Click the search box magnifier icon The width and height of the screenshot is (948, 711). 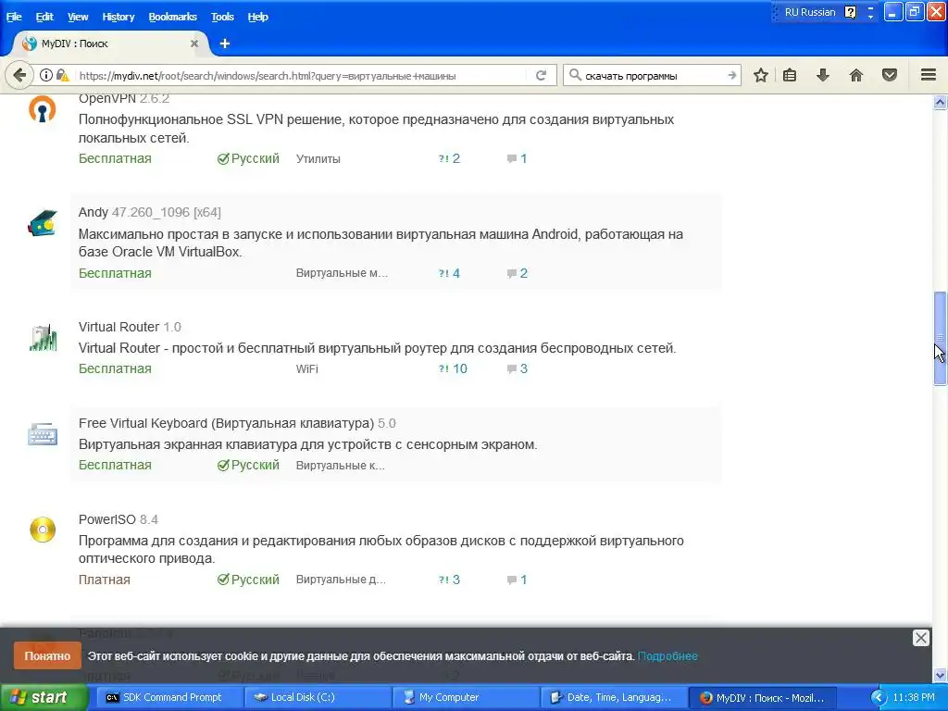(x=575, y=75)
